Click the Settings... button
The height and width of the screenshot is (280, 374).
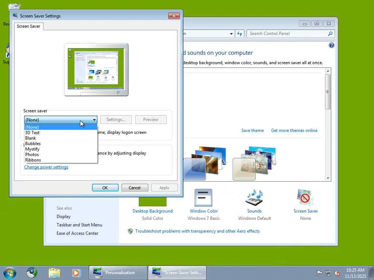pos(116,120)
